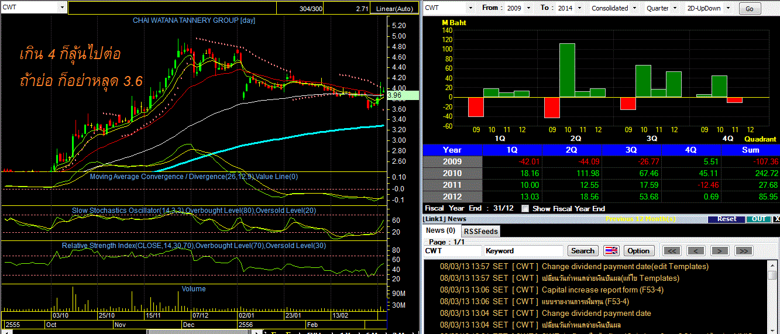780x334 pixels.
Task: Click the 3Q column header in table
Action: click(x=631, y=150)
